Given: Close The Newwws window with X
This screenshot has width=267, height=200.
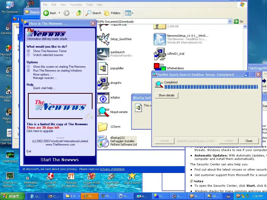Looking at the screenshot, I should (93, 23).
